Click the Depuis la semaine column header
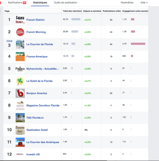Image resolution: width=159 pixels, height=161 pixels. (x=92, y=11)
